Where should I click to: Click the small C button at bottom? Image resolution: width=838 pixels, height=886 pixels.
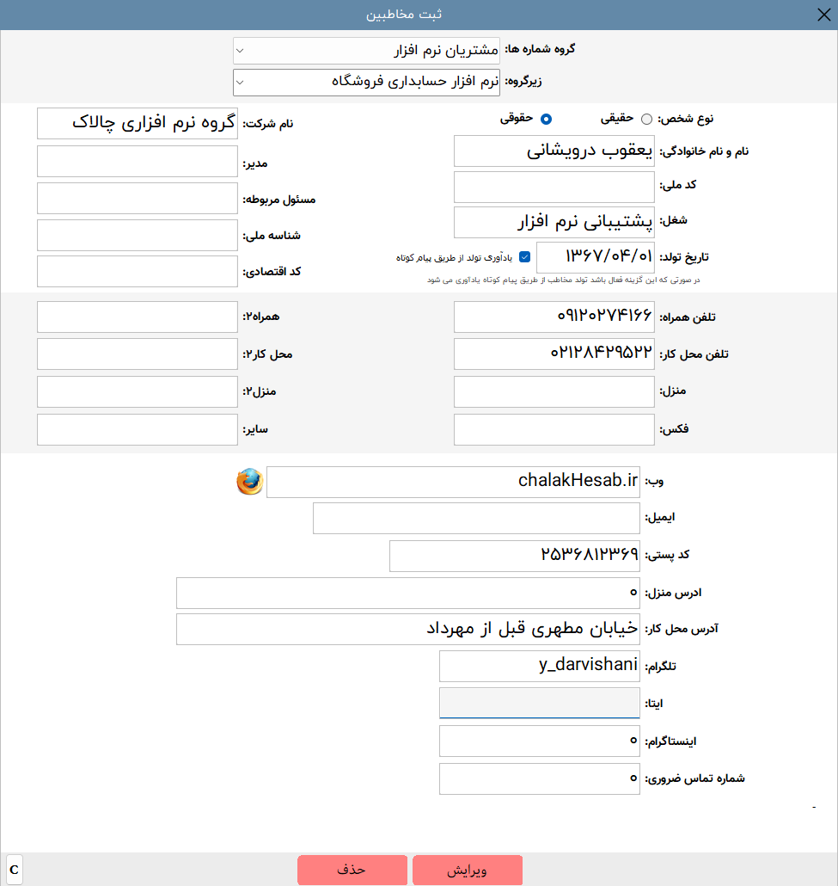coord(14,870)
